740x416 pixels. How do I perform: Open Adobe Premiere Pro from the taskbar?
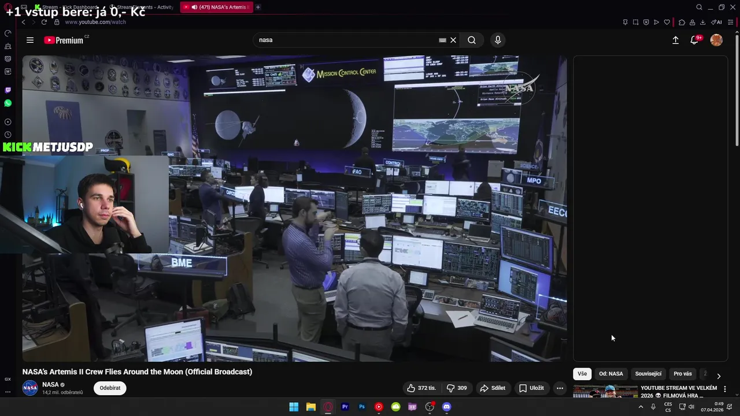[345, 407]
